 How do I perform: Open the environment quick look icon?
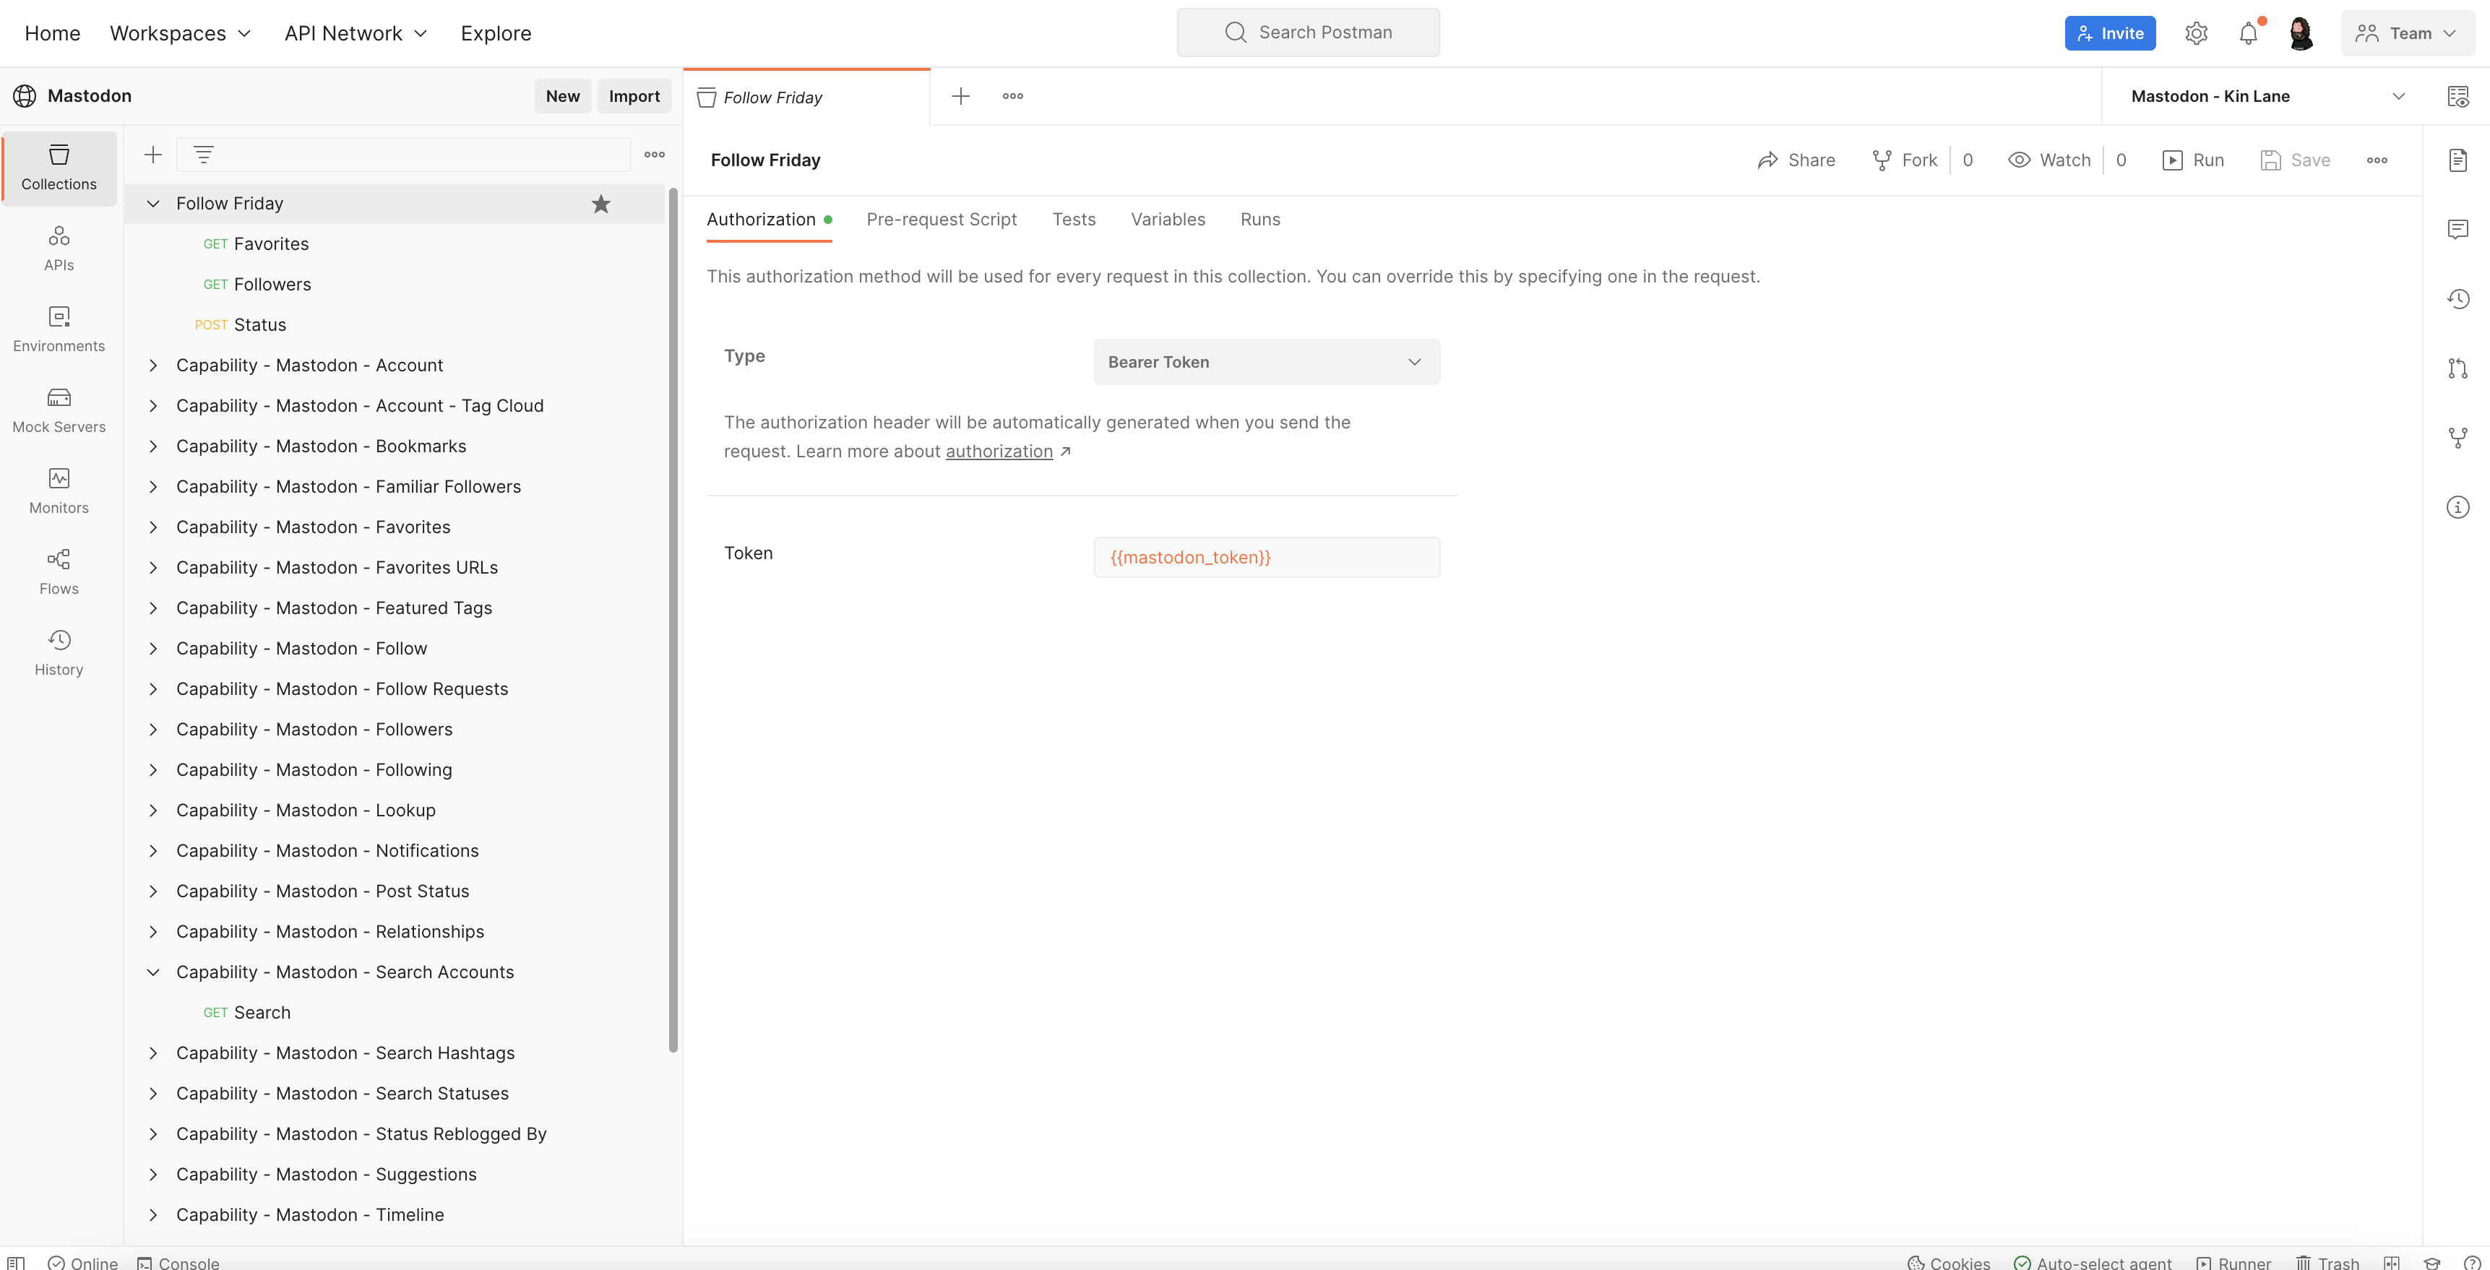click(2458, 95)
